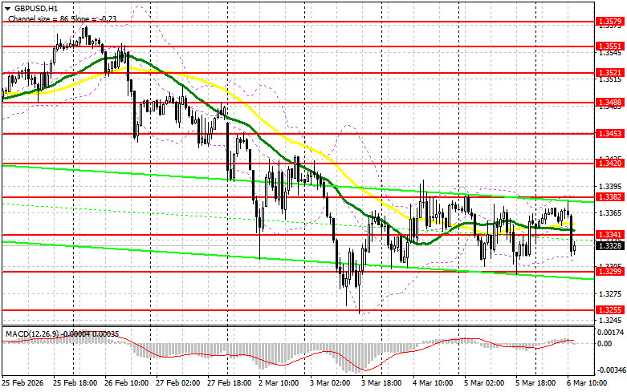Click the 1.3299 support level label
The width and height of the screenshot is (627, 392).
(x=610, y=272)
